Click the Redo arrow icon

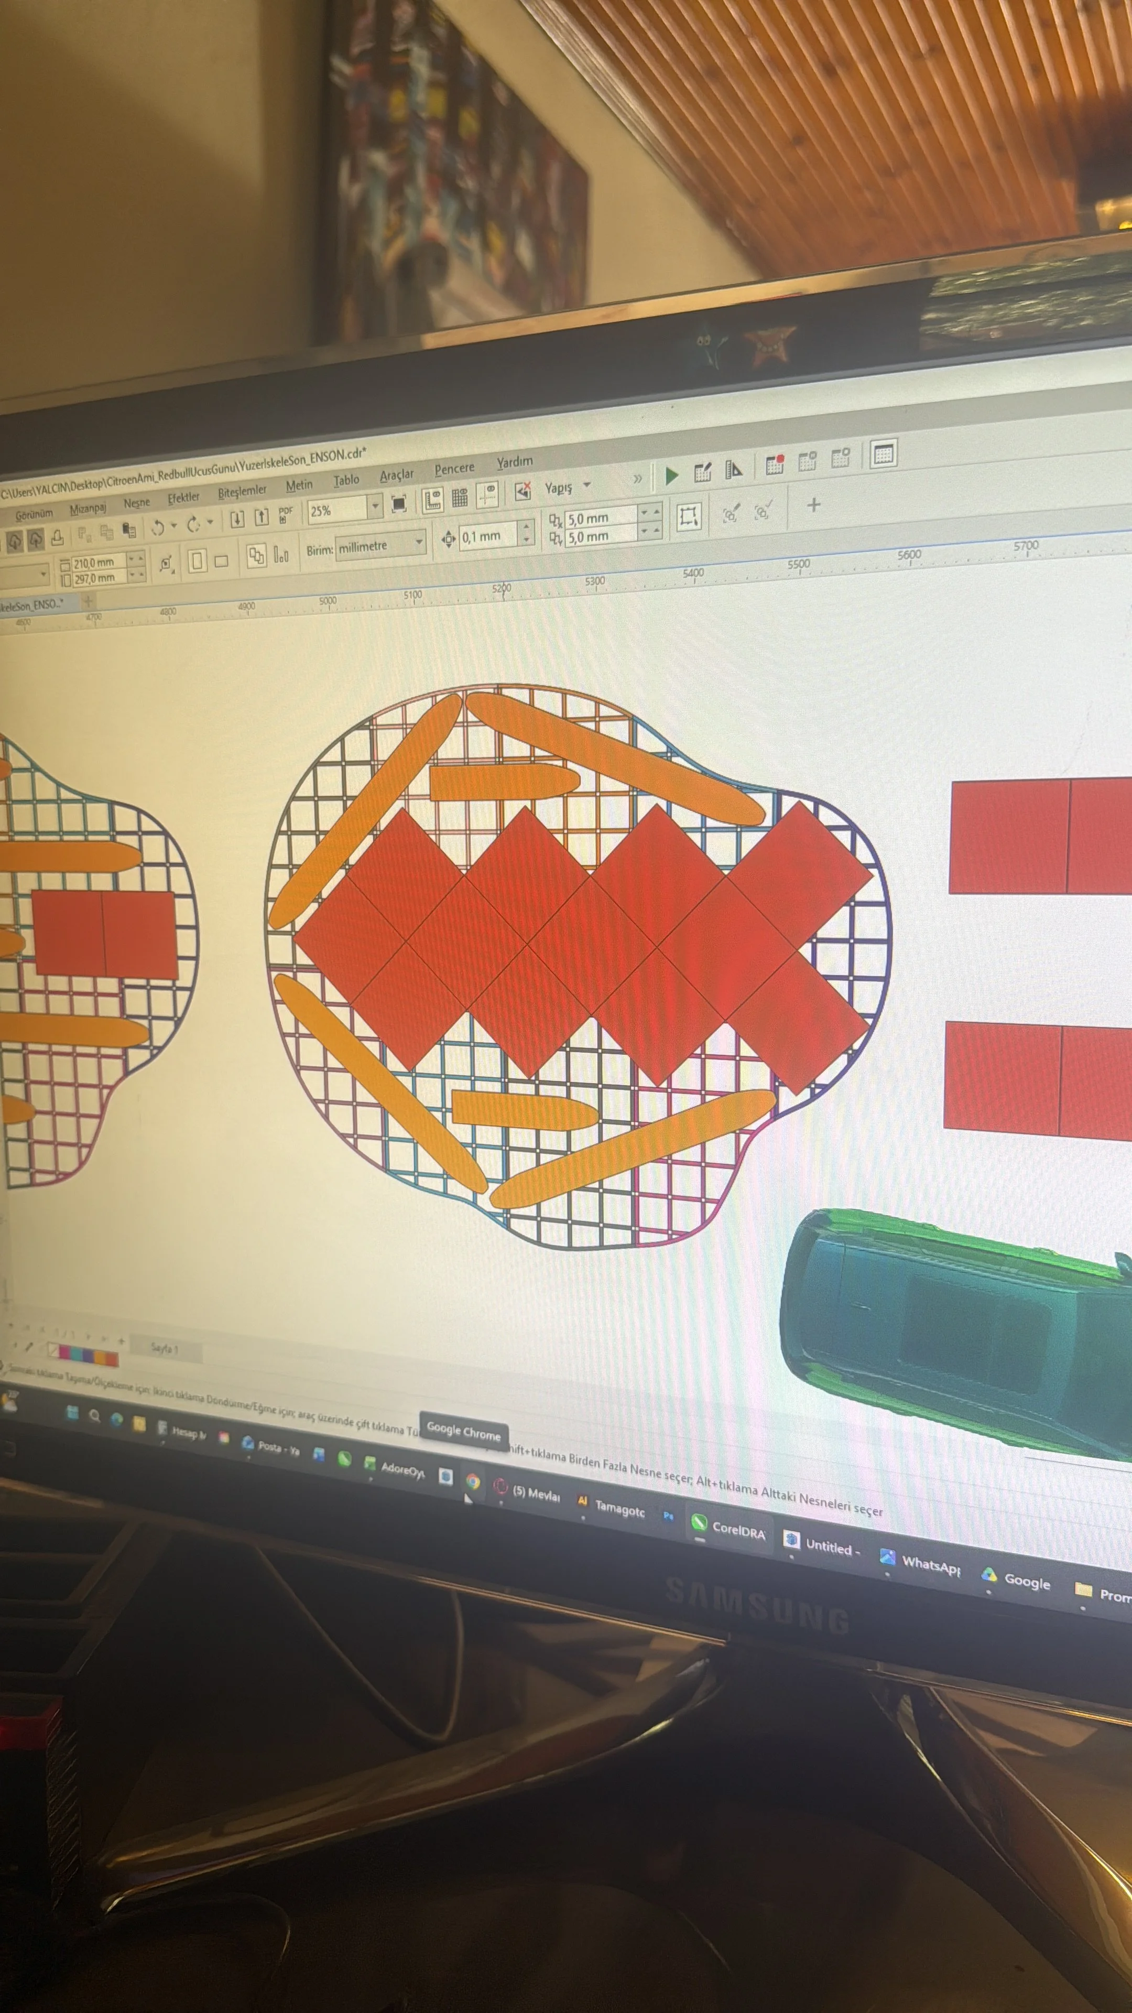pos(193,524)
